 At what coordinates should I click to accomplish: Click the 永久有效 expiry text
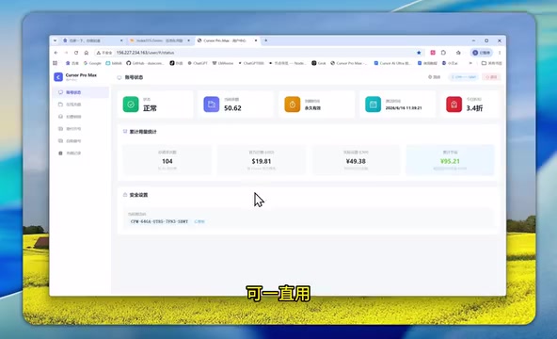312,108
